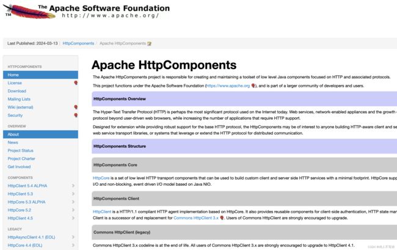Open News sidebar item
The width and height of the screenshot is (397, 250).
click(x=13, y=142)
